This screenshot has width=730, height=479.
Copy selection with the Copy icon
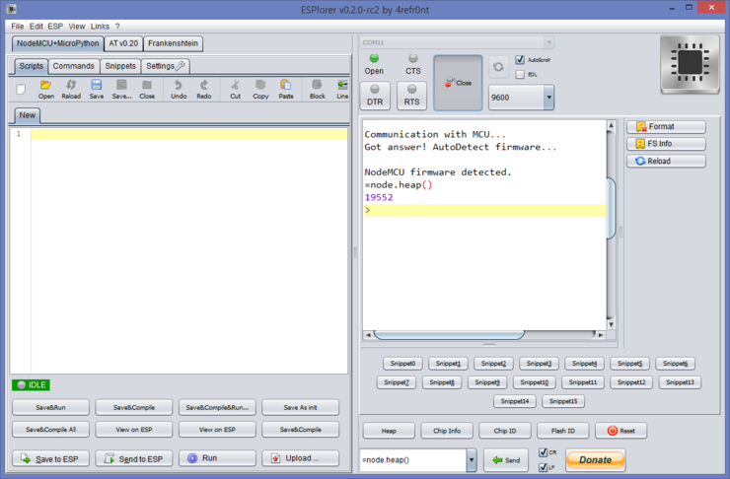pyautogui.click(x=260, y=90)
